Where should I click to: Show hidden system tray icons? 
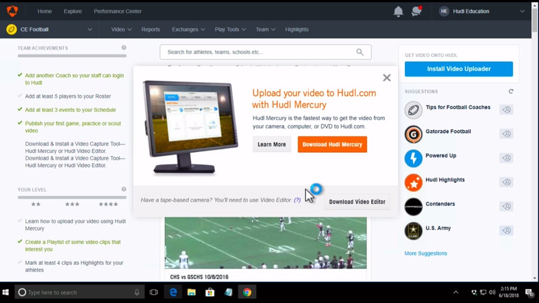pos(456,292)
